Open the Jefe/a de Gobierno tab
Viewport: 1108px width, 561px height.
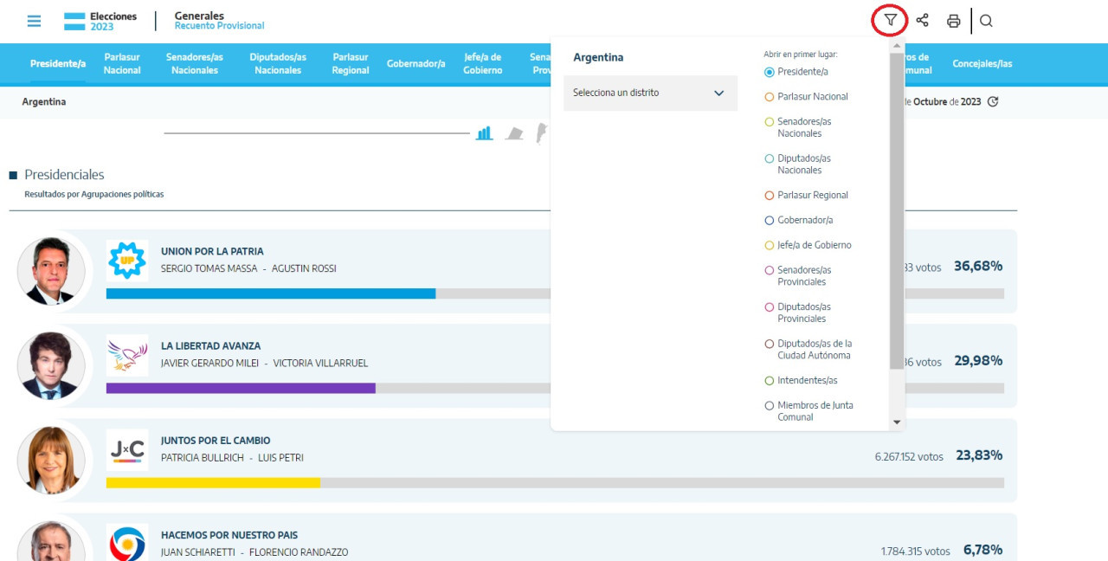pos(483,64)
